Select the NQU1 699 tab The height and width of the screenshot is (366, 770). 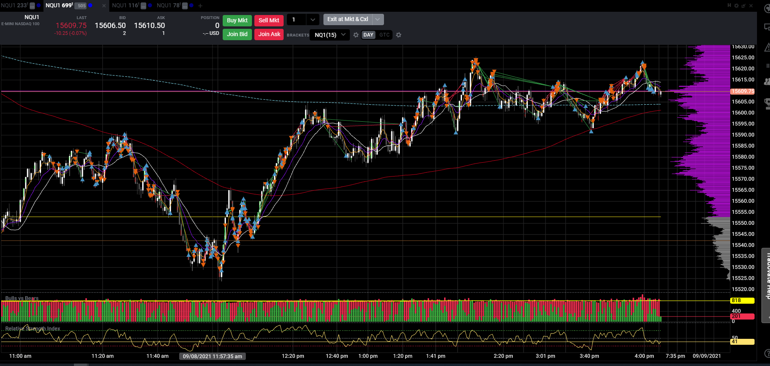[x=59, y=6]
